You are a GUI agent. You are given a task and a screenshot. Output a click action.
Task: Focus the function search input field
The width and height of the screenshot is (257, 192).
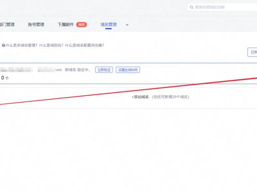point(222,7)
